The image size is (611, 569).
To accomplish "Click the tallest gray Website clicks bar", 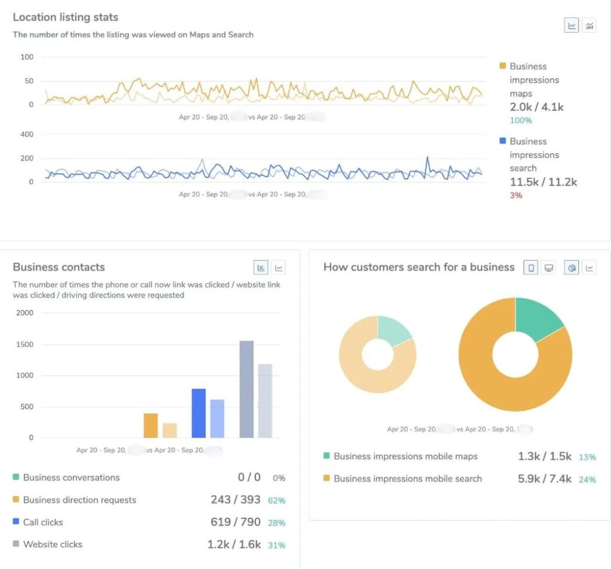I will coord(246,389).
